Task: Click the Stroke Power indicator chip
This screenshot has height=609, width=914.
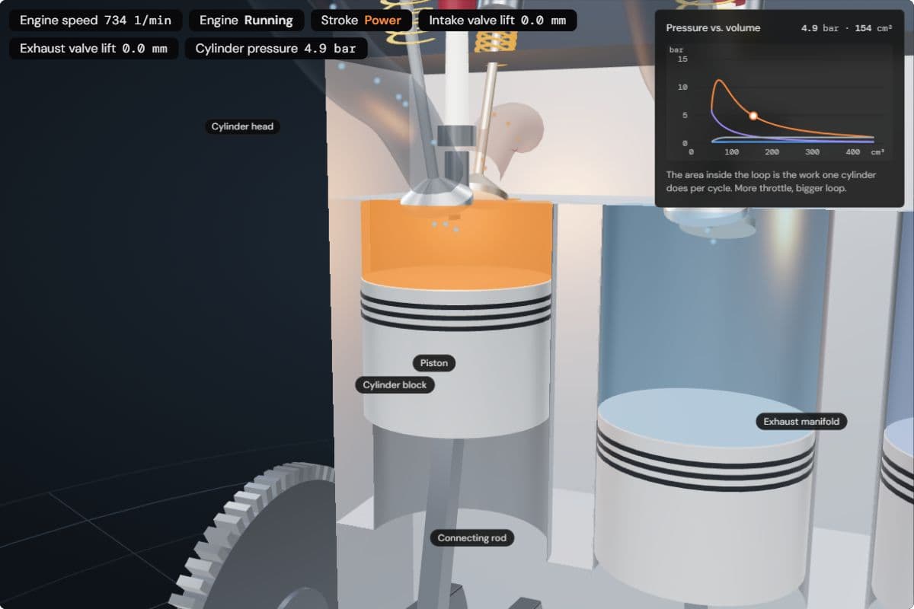Action: pyautogui.click(x=361, y=21)
